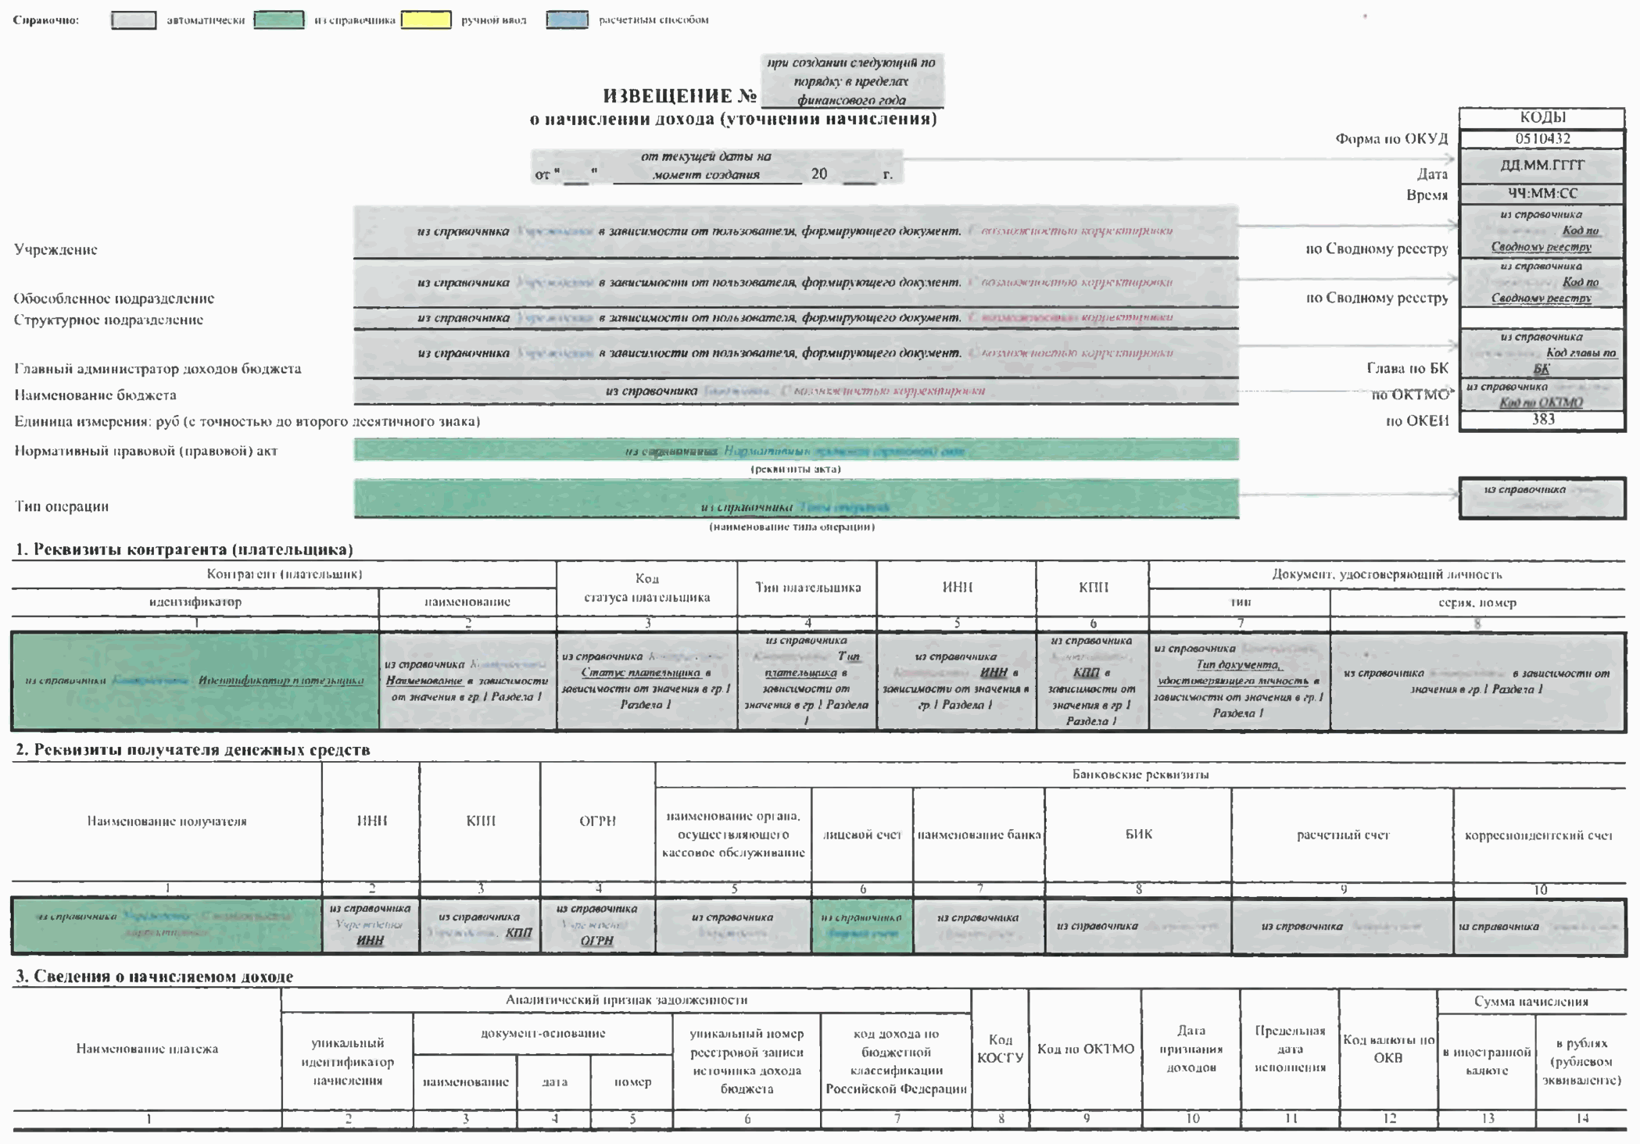Click the green 'Идентификатор плательщика' cell
1640x1144 pixels.
(195, 681)
